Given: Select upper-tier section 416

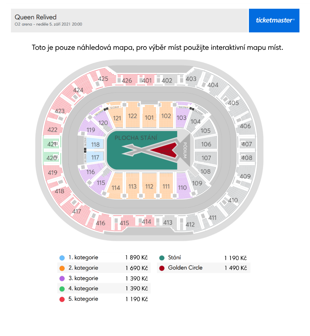Looking at the screenshot, I should point(100,223).
